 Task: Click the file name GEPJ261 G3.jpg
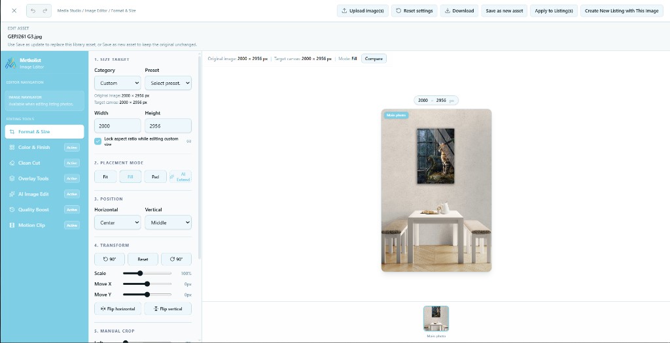click(x=25, y=37)
